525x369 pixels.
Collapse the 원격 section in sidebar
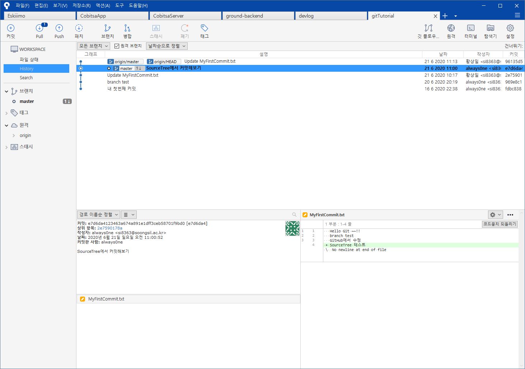coord(6,126)
